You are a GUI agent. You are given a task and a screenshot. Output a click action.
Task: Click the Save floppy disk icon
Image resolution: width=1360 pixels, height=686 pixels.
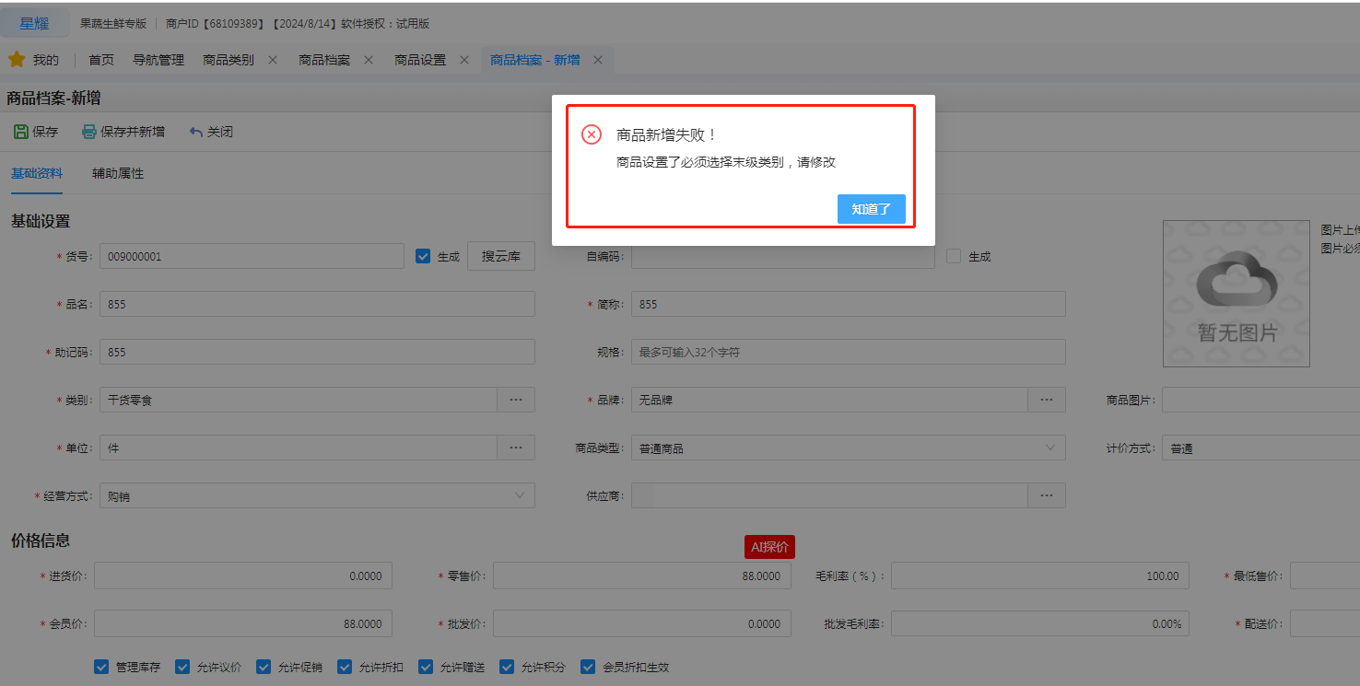20,132
